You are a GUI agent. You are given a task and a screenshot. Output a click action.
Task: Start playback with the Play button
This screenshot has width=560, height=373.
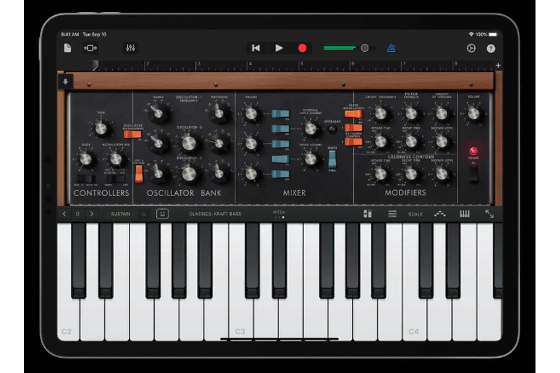pyautogui.click(x=279, y=48)
